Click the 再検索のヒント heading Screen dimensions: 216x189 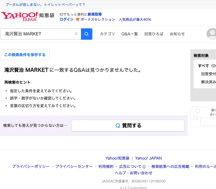17,82
